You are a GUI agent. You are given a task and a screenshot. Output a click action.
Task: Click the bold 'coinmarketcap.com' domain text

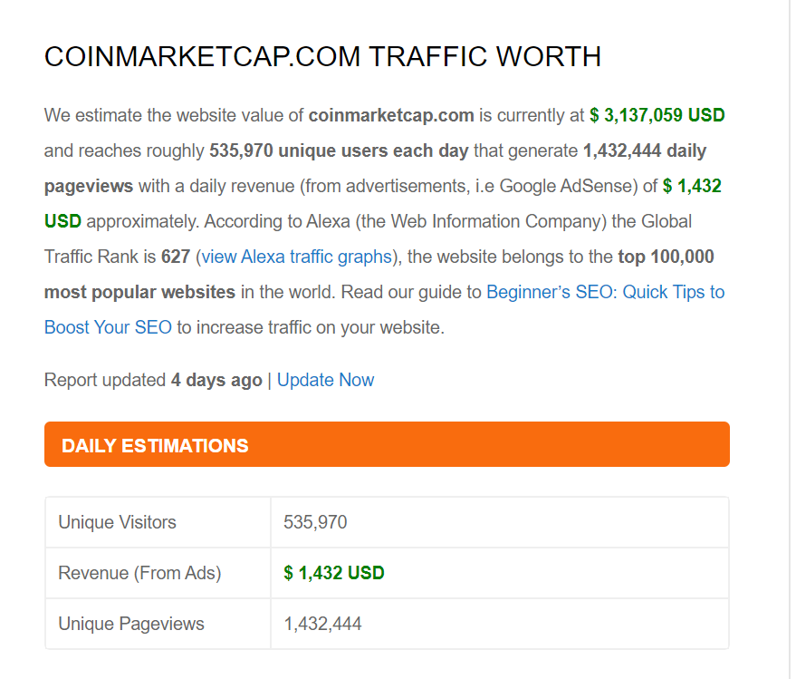point(391,116)
